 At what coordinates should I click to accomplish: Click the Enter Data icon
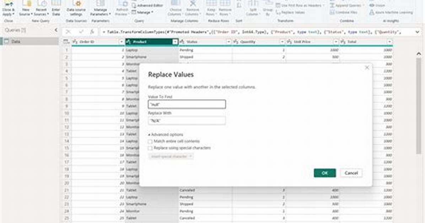tap(56, 8)
